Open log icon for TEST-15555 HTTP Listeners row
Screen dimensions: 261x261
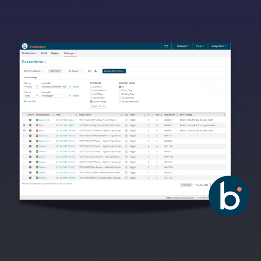pos(126,120)
